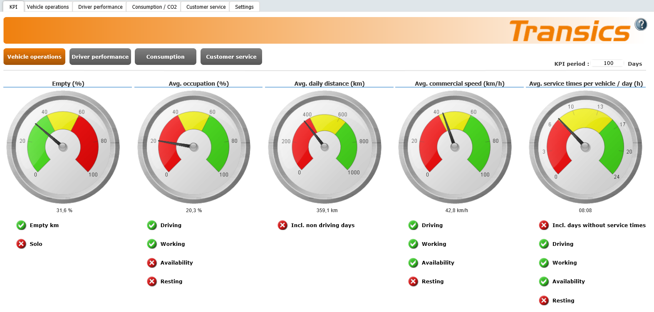Click the KPI period days input field
This screenshot has width=654, height=312.
pos(608,63)
